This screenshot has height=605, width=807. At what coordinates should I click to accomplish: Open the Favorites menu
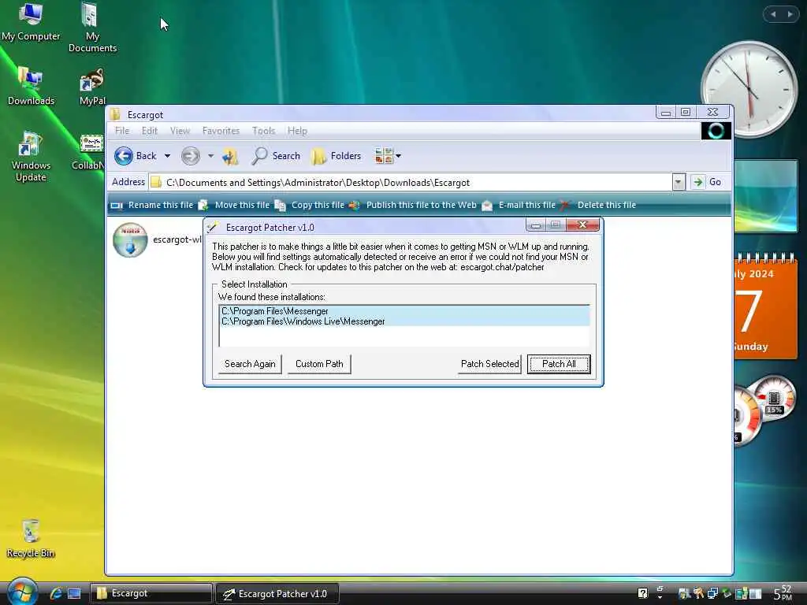click(221, 131)
